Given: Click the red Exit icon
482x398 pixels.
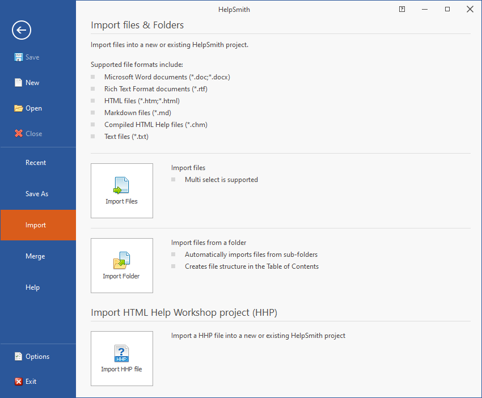Looking at the screenshot, I should coord(19,382).
